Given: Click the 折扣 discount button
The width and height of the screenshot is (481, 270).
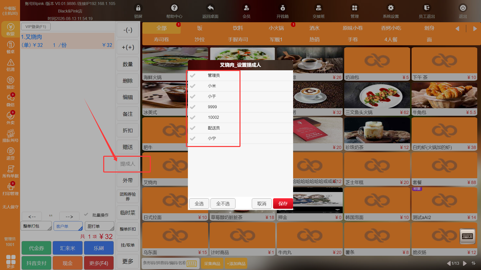Looking at the screenshot, I should pyautogui.click(x=128, y=130).
